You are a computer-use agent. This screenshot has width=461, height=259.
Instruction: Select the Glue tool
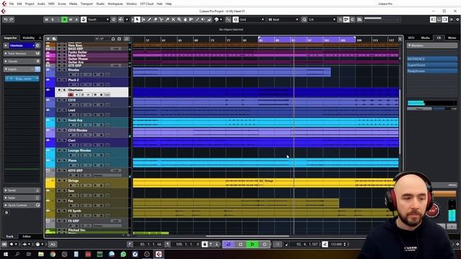tap(167, 19)
